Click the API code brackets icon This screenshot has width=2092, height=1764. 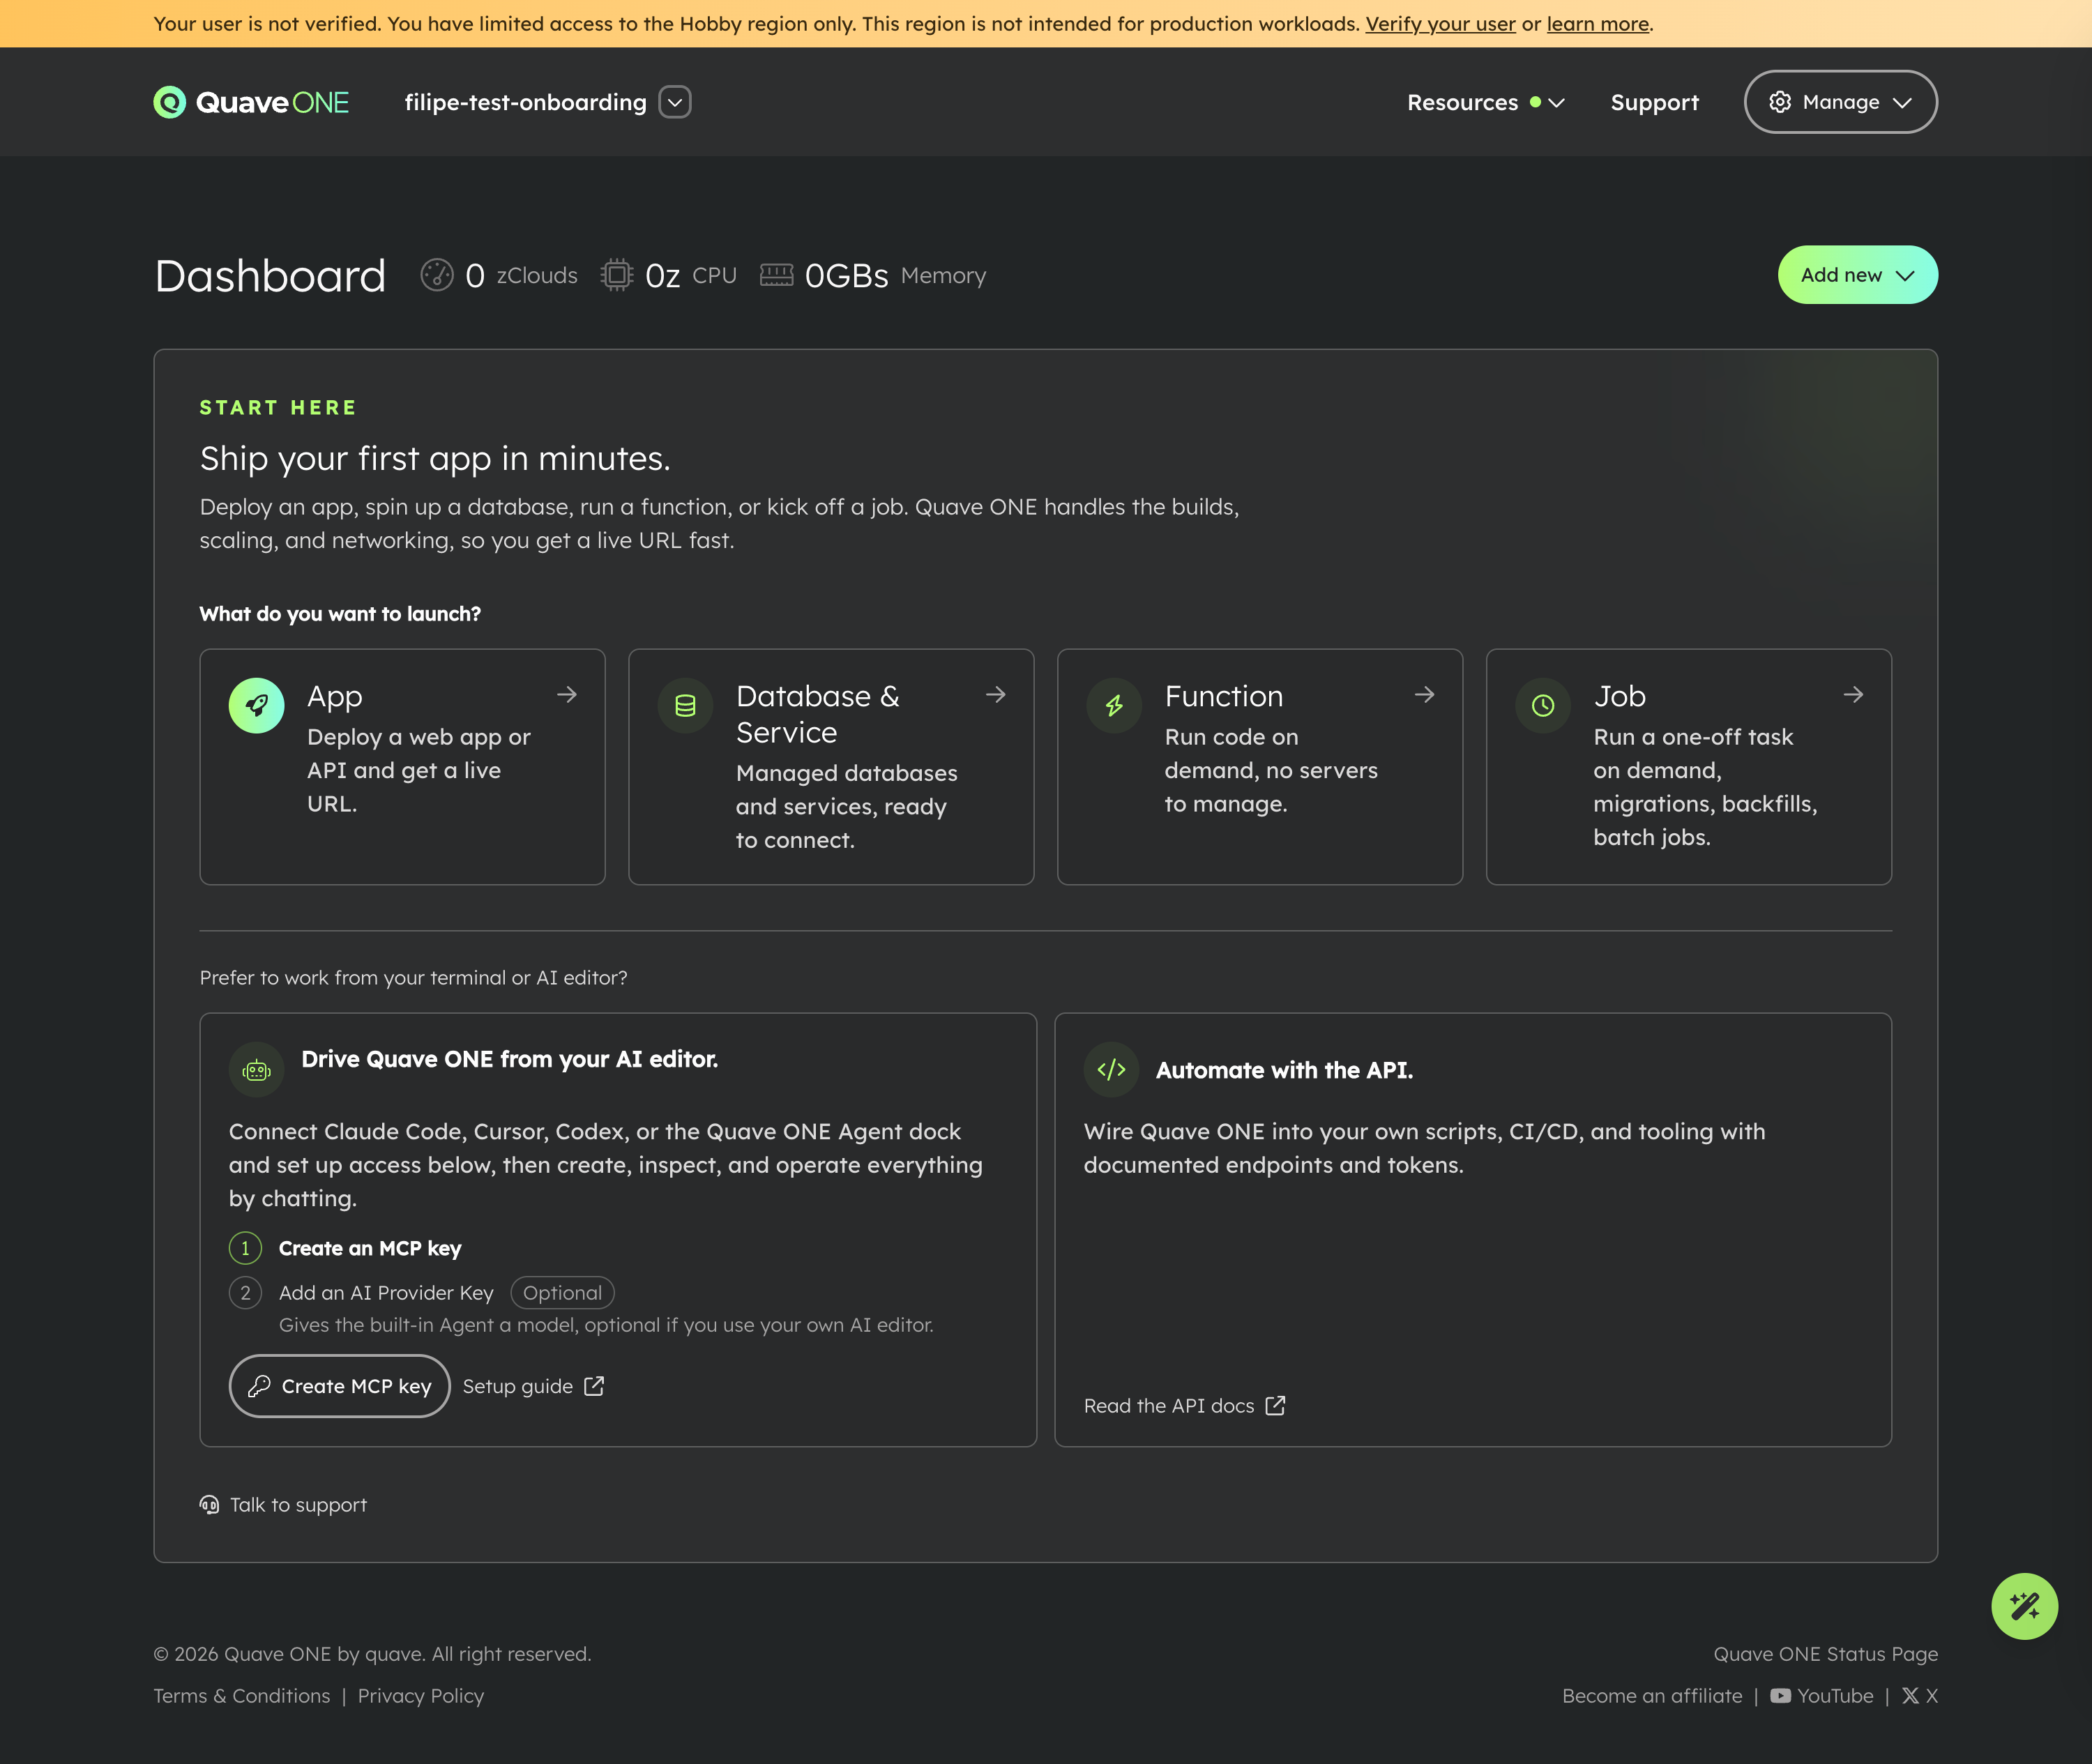1112,1070
